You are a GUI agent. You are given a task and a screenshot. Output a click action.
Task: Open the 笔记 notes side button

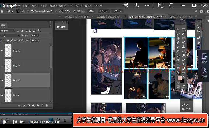click(x=204, y=58)
